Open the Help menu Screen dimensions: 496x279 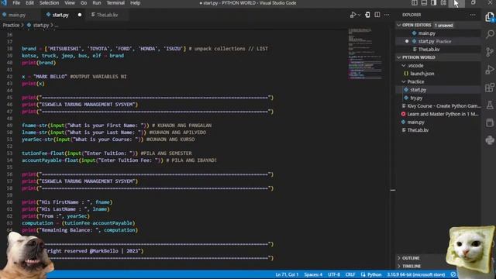click(x=135, y=3)
